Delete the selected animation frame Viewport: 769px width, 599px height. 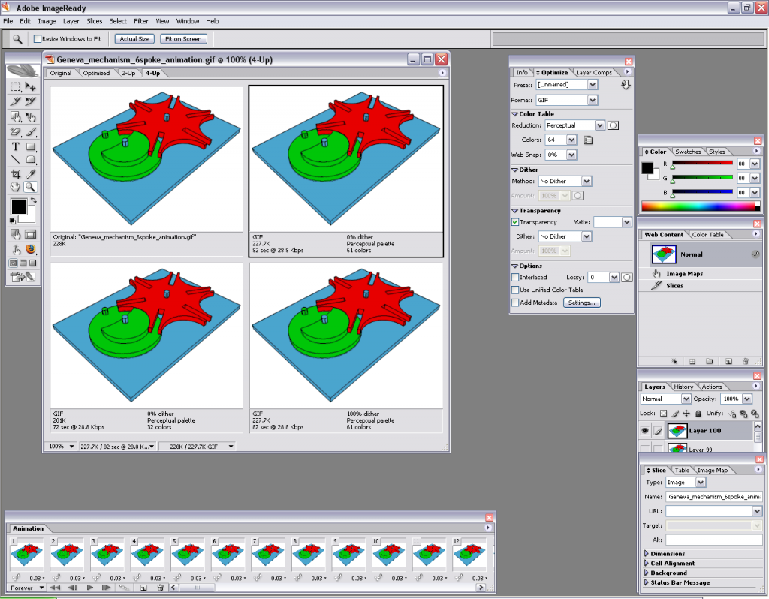(x=160, y=587)
